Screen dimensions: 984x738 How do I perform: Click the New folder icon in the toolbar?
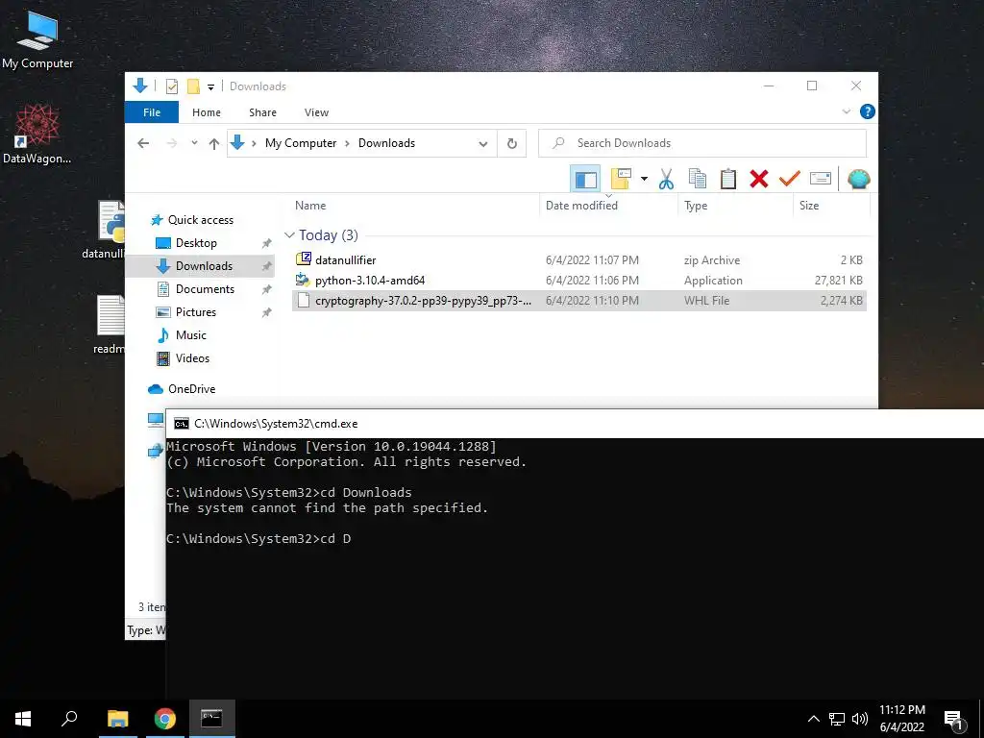[621, 179]
